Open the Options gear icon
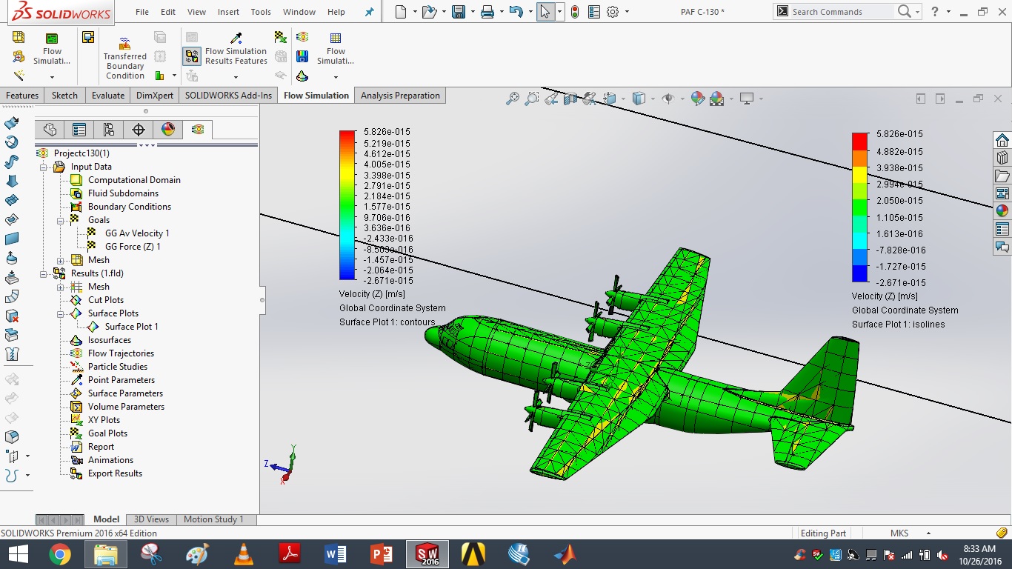 click(x=613, y=12)
